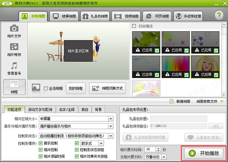Open the 背景音乐 music panel
Viewport: 228px width, 162px height.
click(14, 69)
